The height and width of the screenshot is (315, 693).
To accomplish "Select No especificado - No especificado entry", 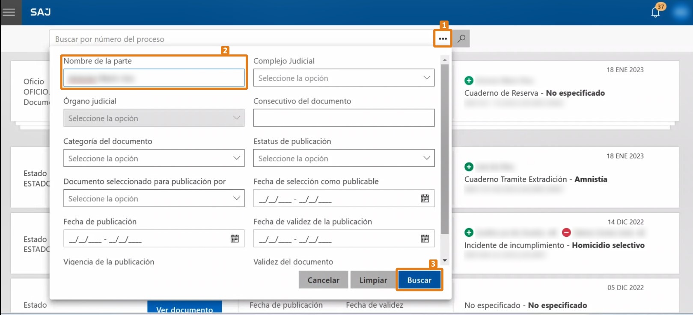I will tap(526, 305).
